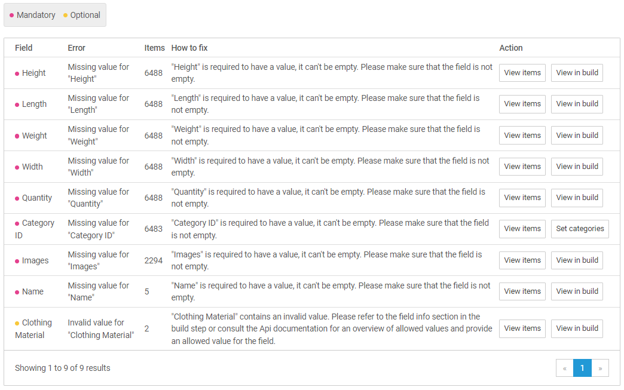This screenshot has width=624, height=390.
Task: Click the Set categories button
Action: 580,229
